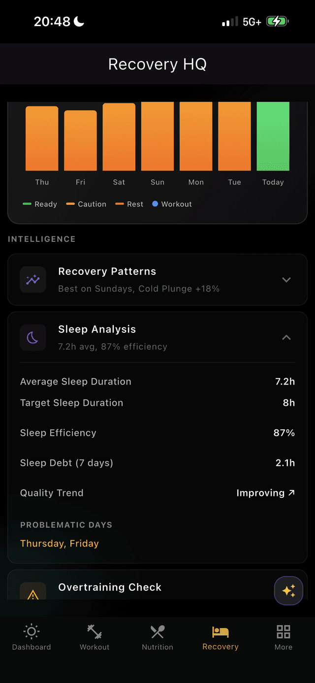Switch to the Recovery tab
Viewport: 315px width, 683px height.
point(220,637)
